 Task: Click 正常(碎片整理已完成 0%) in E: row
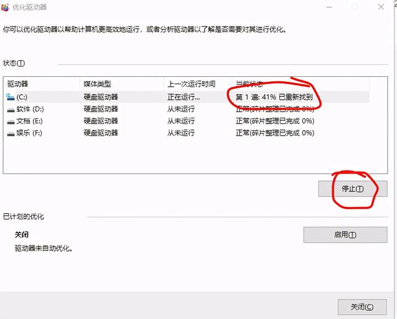coord(275,121)
